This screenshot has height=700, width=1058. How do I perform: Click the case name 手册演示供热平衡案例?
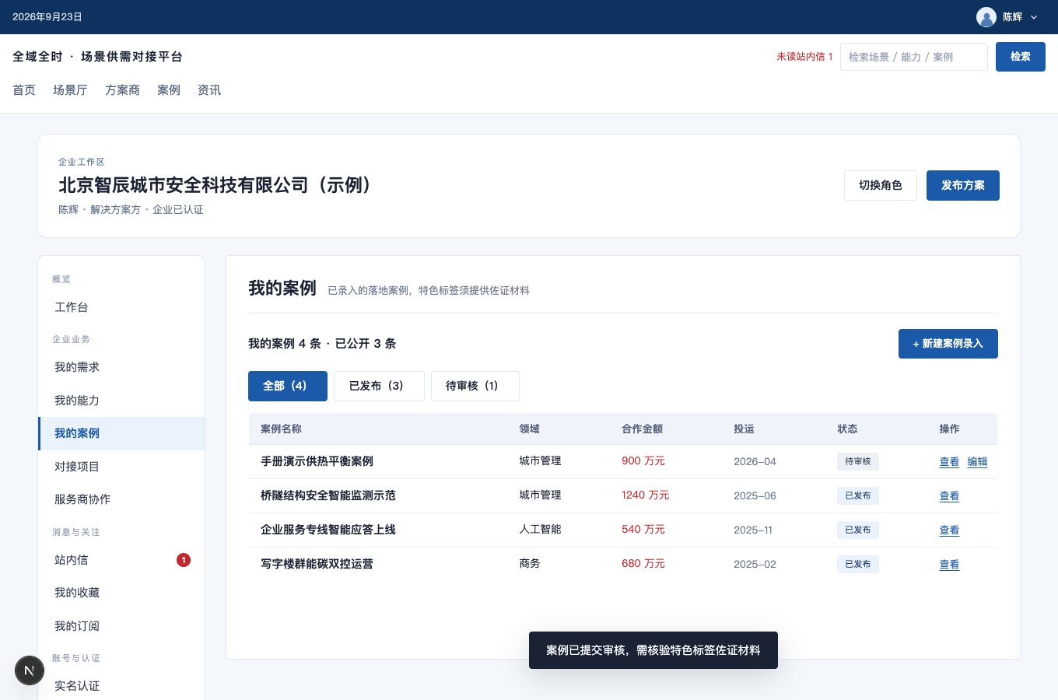click(x=317, y=461)
